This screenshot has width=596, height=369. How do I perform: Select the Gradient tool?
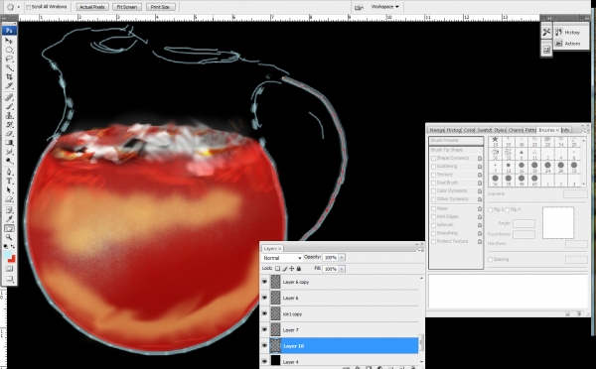9,143
